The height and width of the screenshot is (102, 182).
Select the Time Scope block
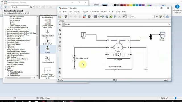pos(162,35)
